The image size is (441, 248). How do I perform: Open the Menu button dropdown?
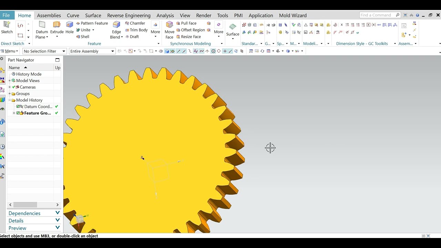pos(9,51)
